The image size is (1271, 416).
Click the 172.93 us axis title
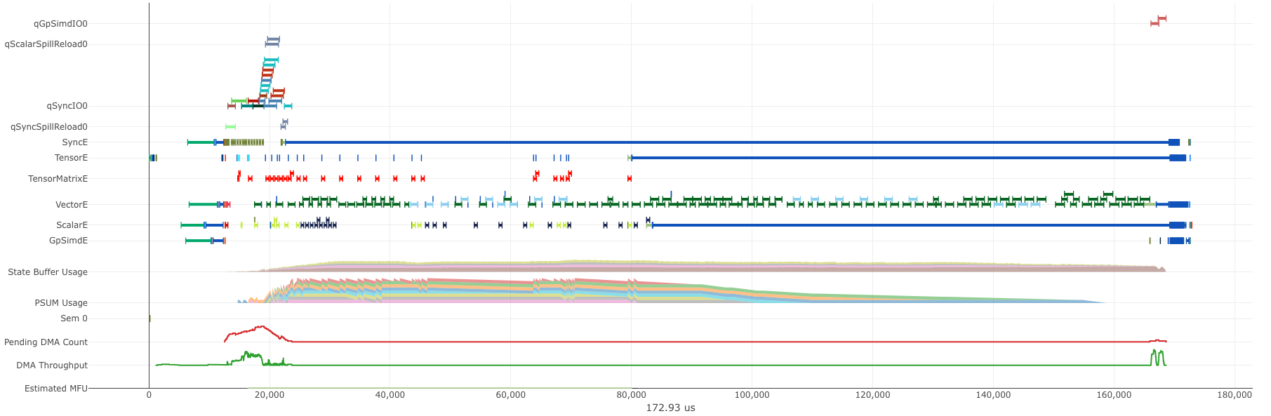tap(670, 408)
